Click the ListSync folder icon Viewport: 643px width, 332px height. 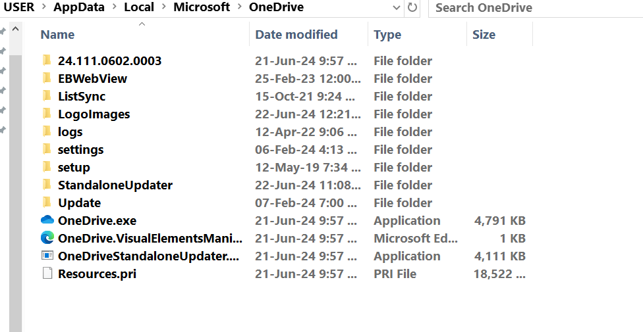pyautogui.click(x=47, y=96)
